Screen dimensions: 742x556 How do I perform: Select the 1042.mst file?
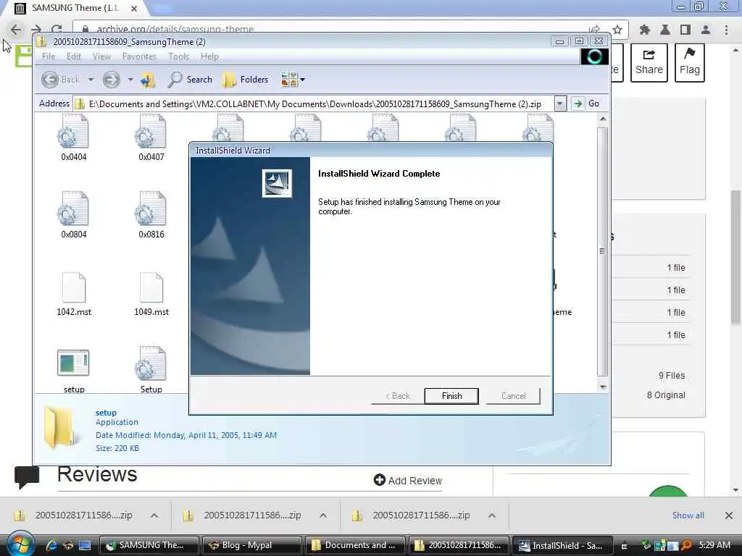(x=74, y=293)
